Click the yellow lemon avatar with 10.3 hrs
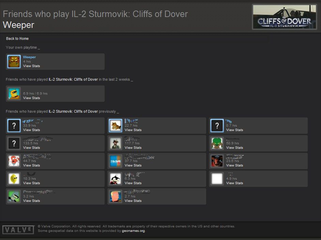This screenshot has width=321, height=240. pos(14,179)
